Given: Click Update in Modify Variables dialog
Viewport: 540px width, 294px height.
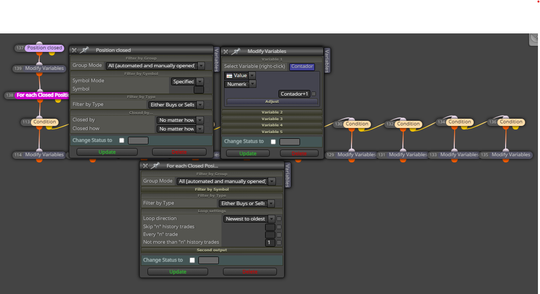Looking at the screenshot, I should 248,153.
